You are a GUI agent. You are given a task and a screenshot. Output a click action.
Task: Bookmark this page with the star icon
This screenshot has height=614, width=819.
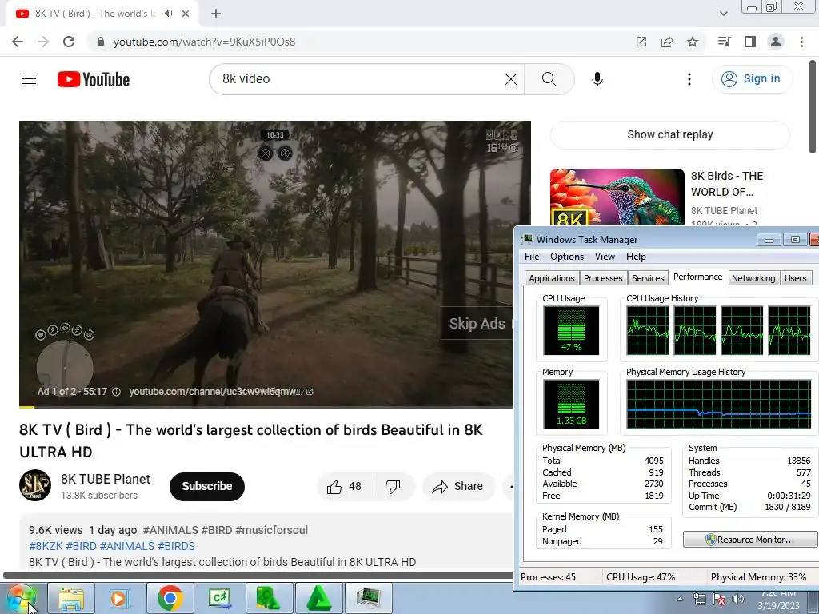(693, 42)
